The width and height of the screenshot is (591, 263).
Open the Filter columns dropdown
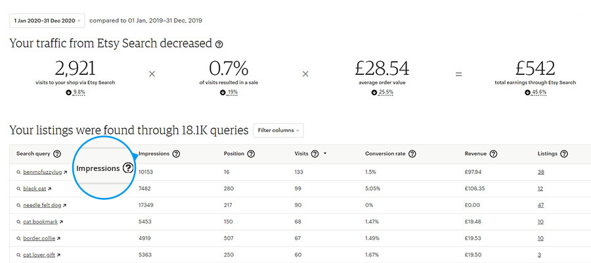click(x=278, y=131)
